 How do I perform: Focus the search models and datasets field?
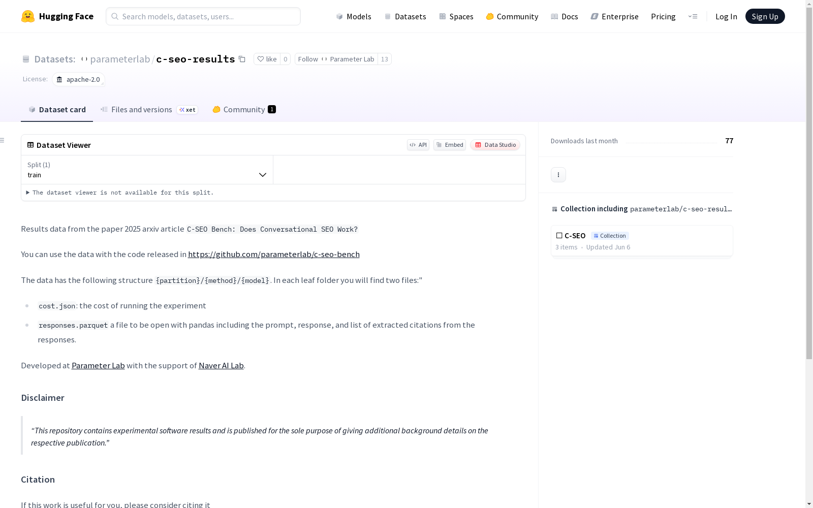click(x=203, y=16)
